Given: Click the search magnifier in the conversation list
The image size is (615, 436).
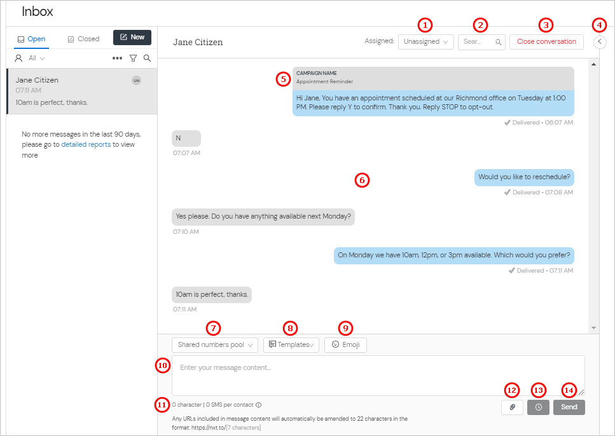Looking at the screenshot, I should [x=147, y=58].
